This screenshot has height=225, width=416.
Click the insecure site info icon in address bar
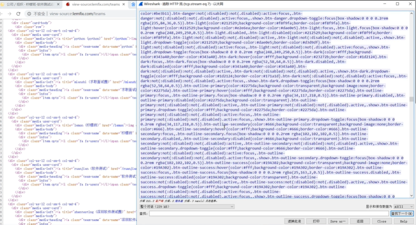[x=29, y=14]
